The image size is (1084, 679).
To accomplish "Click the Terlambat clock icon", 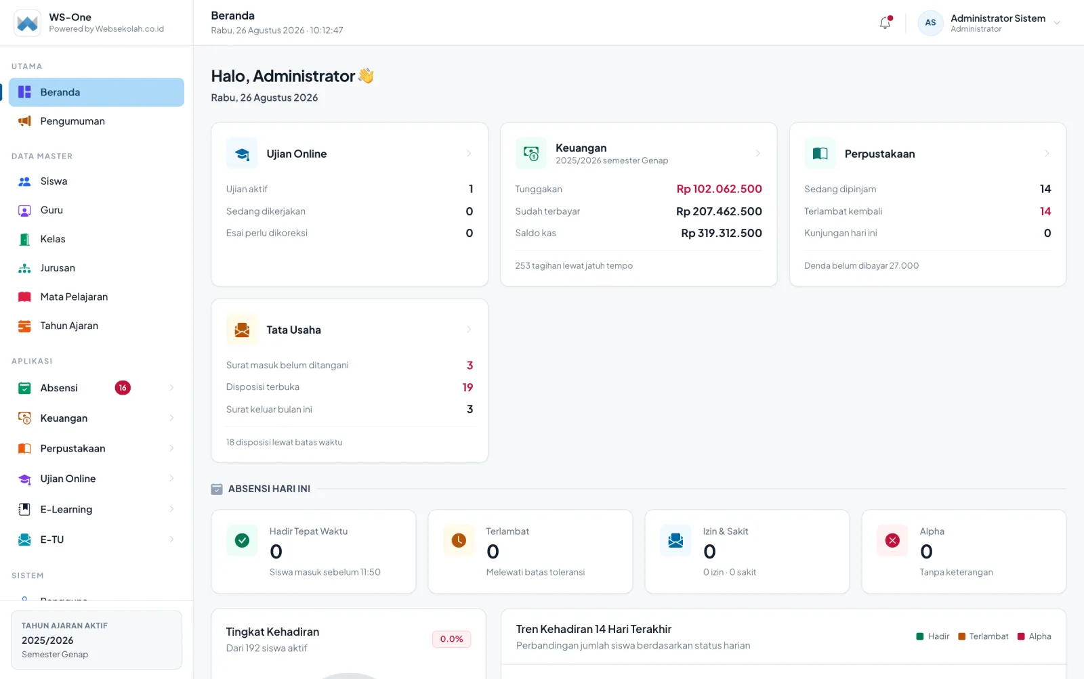I will [x=459, y=540].
